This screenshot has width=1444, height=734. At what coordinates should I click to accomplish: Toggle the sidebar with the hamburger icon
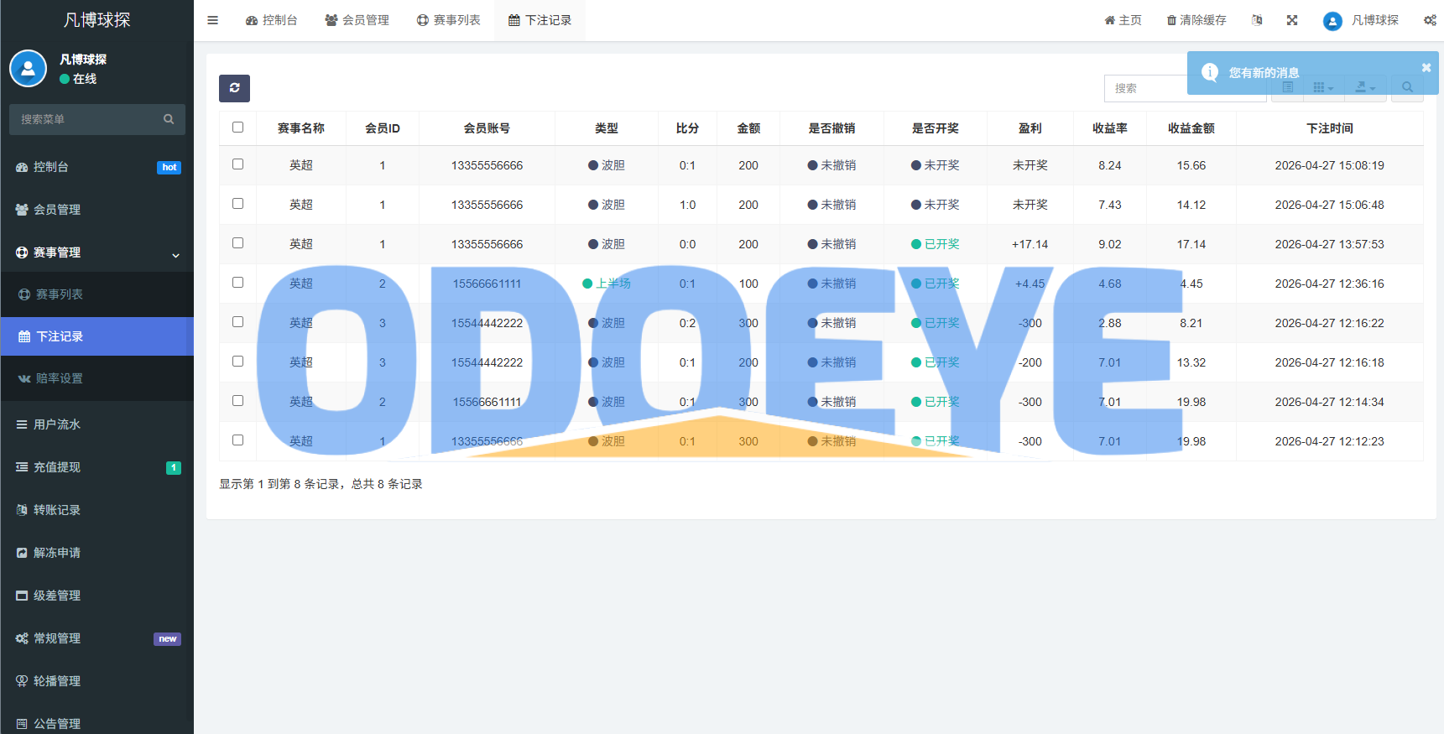212,20
